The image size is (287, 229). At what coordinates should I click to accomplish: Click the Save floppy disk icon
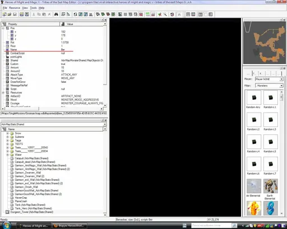[x=15, y=15]
